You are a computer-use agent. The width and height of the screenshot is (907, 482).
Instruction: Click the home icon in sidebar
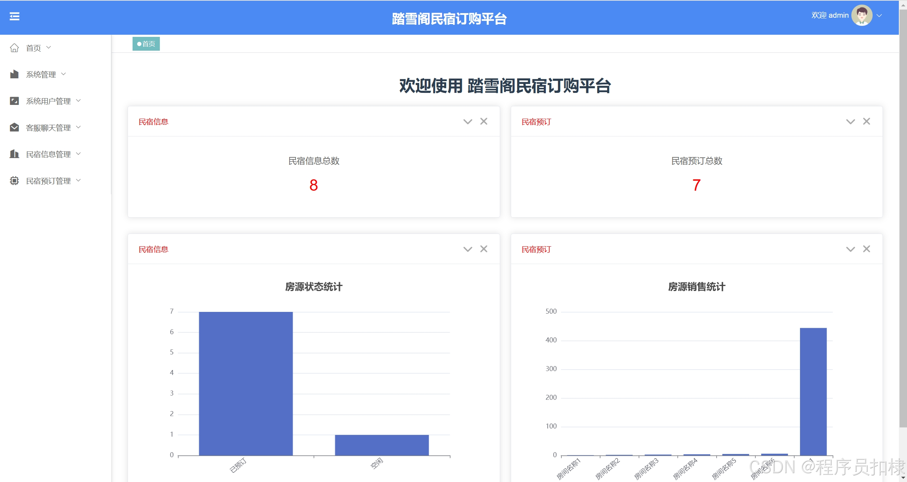tap(14, 48)
